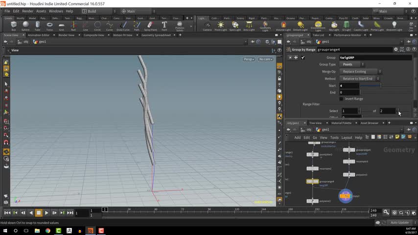
Task: Switch to the Geometry Spreadsheet tab
Action: point(156,35)
